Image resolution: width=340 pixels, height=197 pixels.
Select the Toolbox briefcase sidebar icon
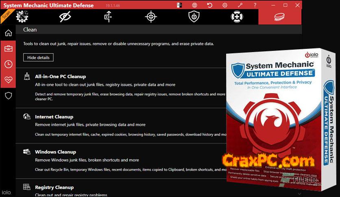click(8, 49)
